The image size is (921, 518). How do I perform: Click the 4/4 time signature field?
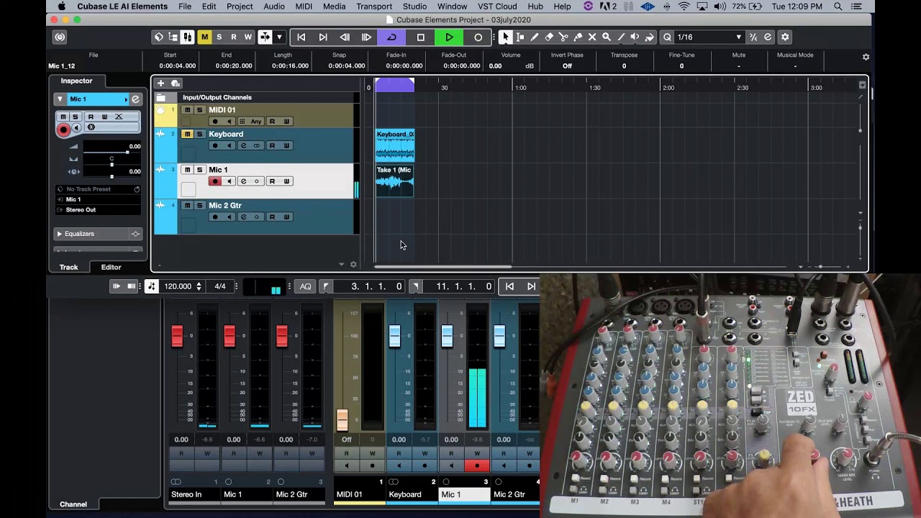pos(220,286)
